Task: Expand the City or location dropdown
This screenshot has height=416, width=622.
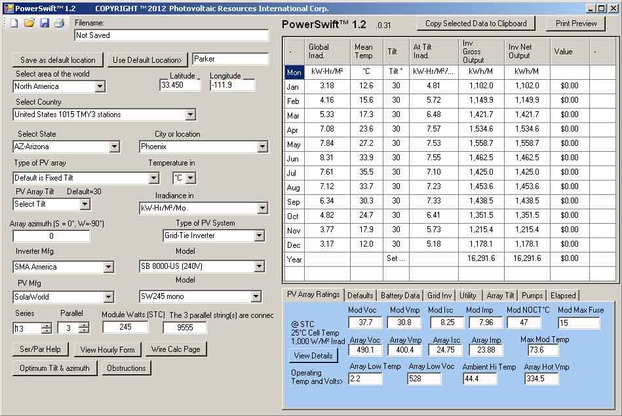Action: click(x=262, y=147)
